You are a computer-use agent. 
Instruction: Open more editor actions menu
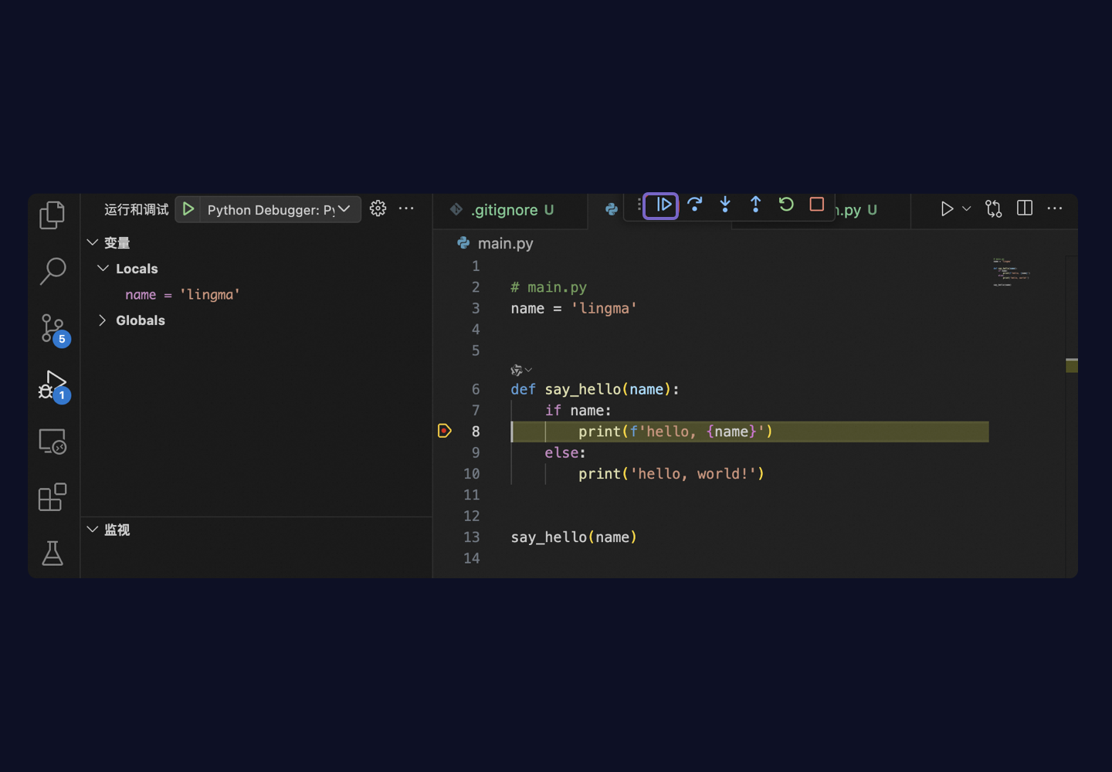[1055, 208]
